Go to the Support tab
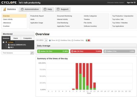The height and width of the screenshot is (97, 137). tap(63, 9)
